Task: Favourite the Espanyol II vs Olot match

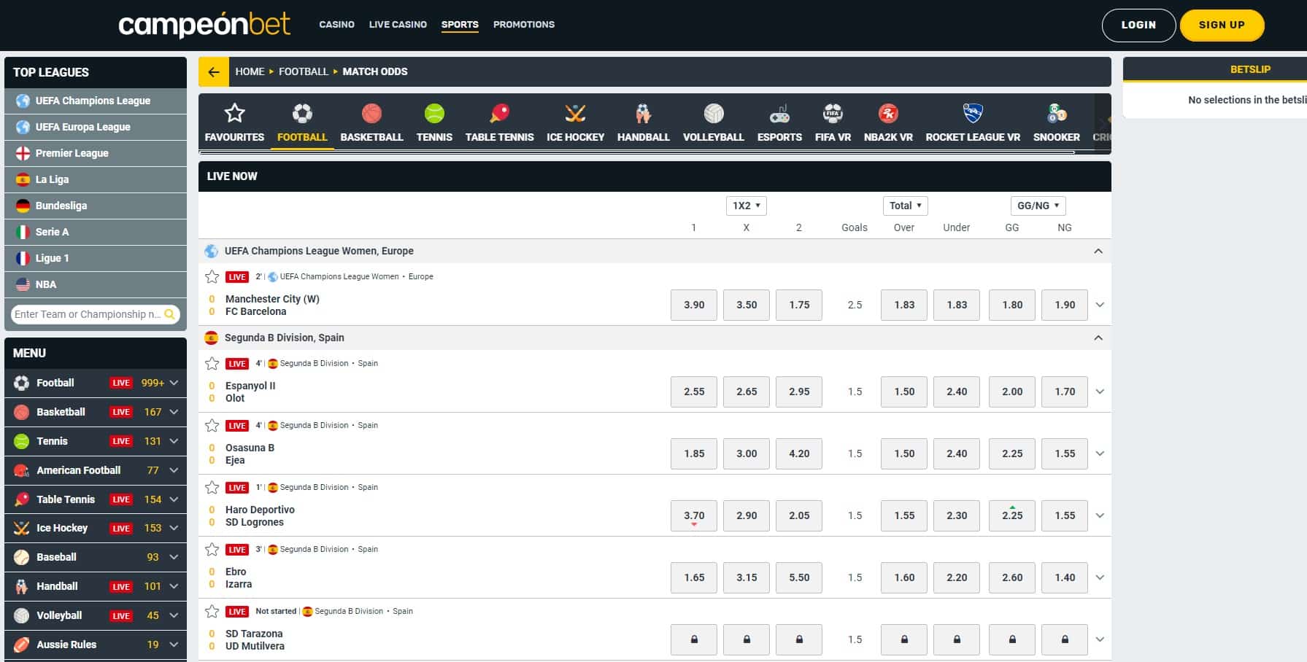Action: (212, 363)
